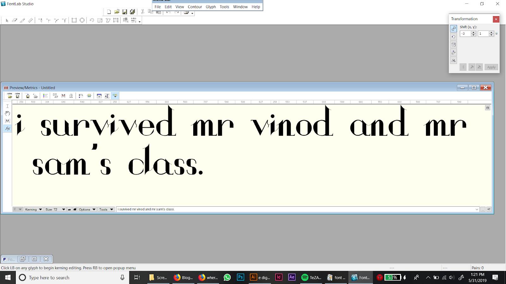Click the RTL text direction icon

81,96
